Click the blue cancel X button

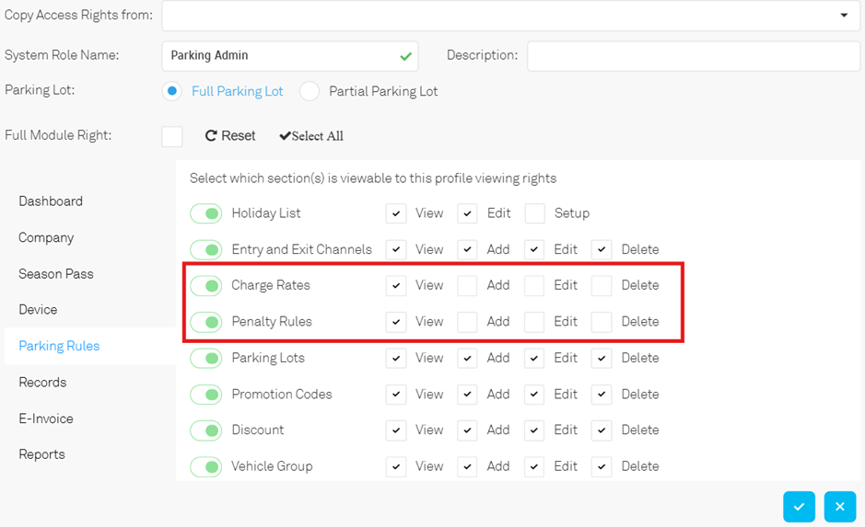(839, 506)
